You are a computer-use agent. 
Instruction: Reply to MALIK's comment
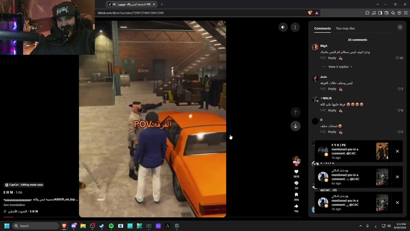pyautogui.click(x=332, y=110)
